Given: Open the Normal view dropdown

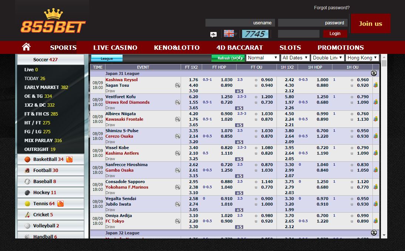Looking at the screenshot, I should point(262,58).
